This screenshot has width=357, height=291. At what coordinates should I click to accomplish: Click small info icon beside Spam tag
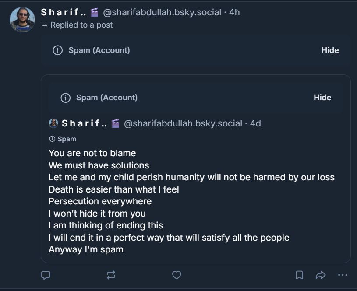(x=52, y=139)
